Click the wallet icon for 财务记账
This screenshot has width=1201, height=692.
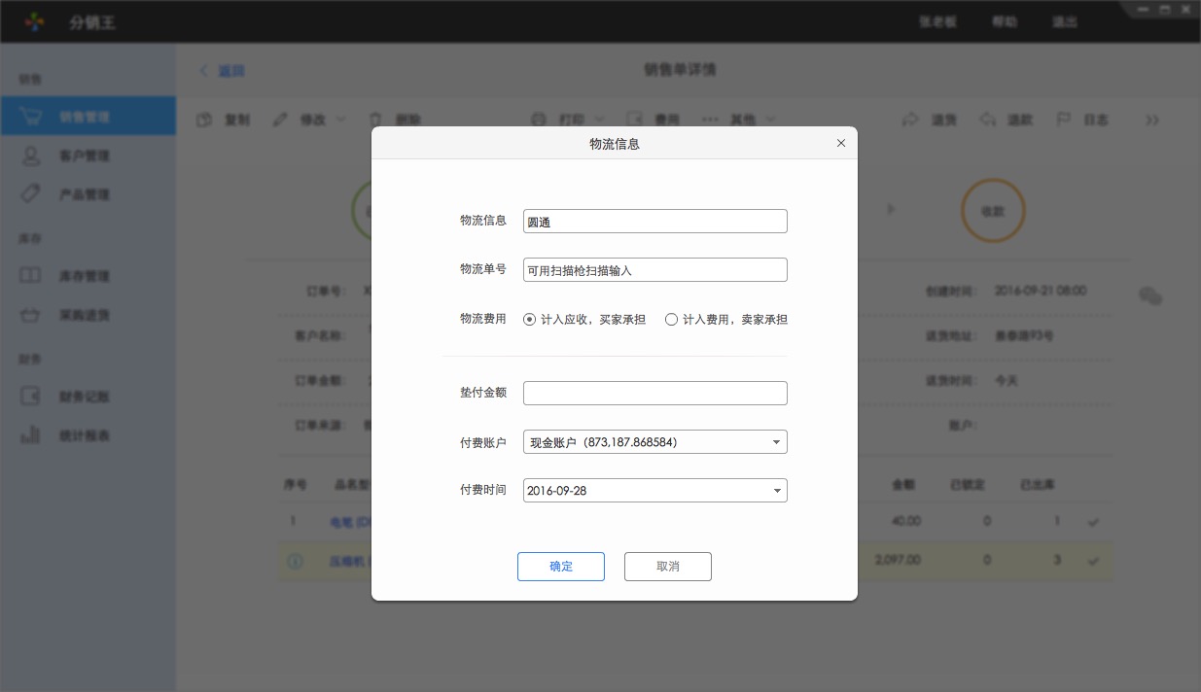30,397
